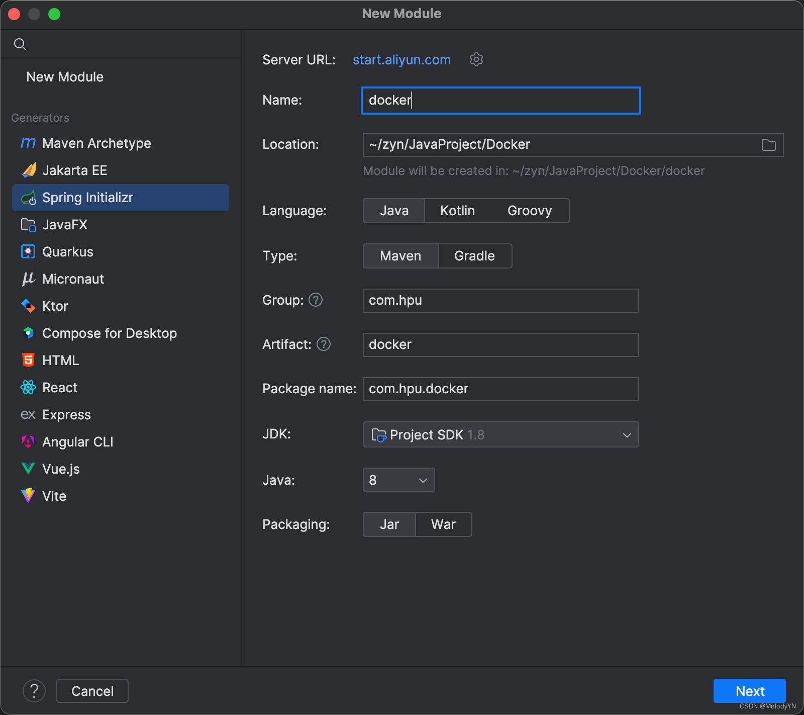Screen dimensions: 804x715
Task: Close the New Module dialog window
Action: [14, 14]
